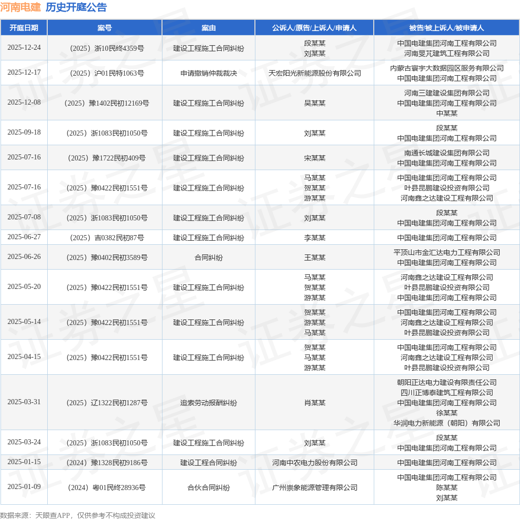Click defendant 徐某某
This screenshot has width=520, height=520.
pyautogui.click(x=447, y=413)
